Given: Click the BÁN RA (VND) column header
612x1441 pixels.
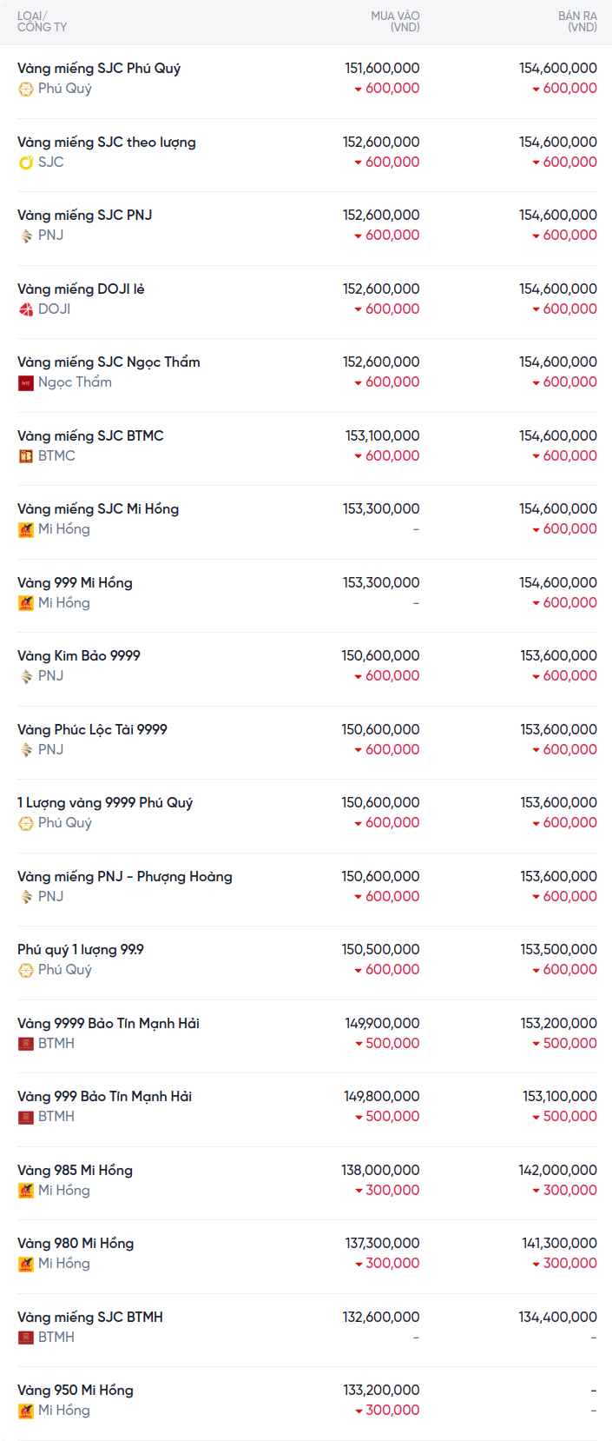Looking at the screenshot, I should click(x=577, y=22).
